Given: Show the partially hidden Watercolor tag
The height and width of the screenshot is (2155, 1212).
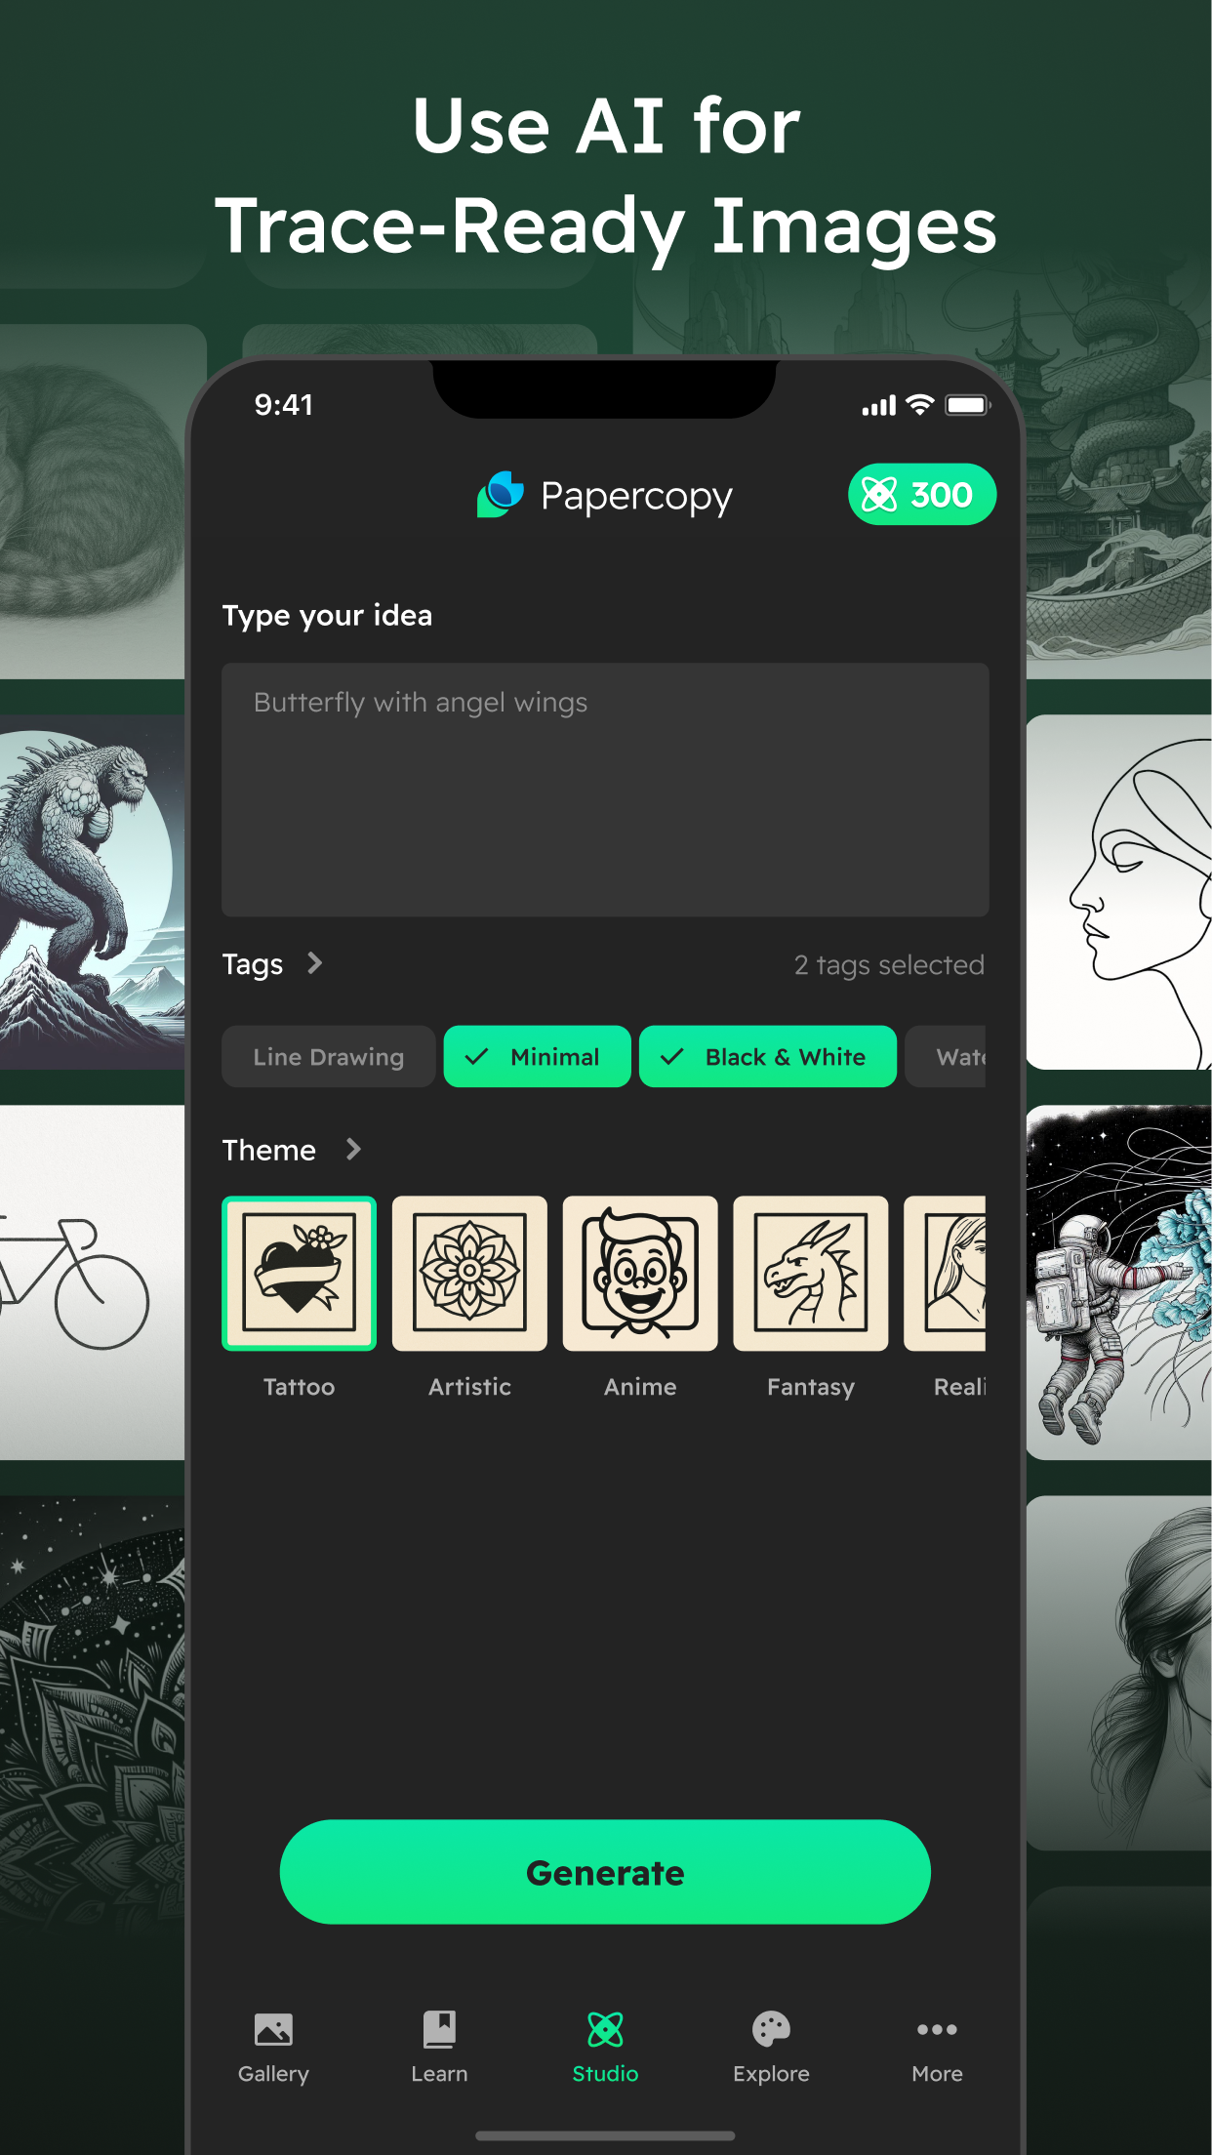Looking at the screenshot, I should coord(946,1056).
